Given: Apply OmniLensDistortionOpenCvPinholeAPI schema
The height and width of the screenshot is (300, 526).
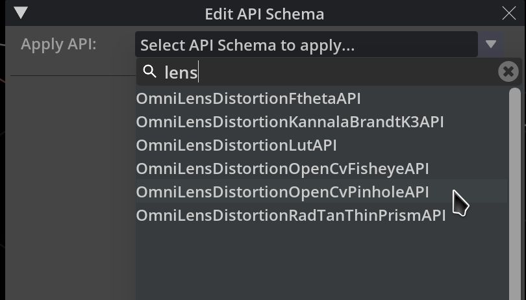Looking at the screenshot, I should pos(282,192).
